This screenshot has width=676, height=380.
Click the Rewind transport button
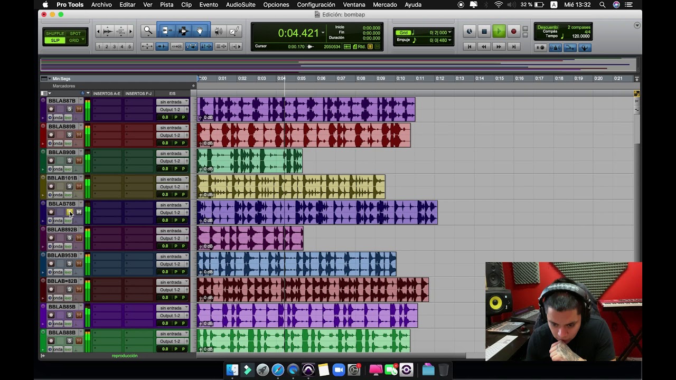pyautogui.click(x=484, y=47)
